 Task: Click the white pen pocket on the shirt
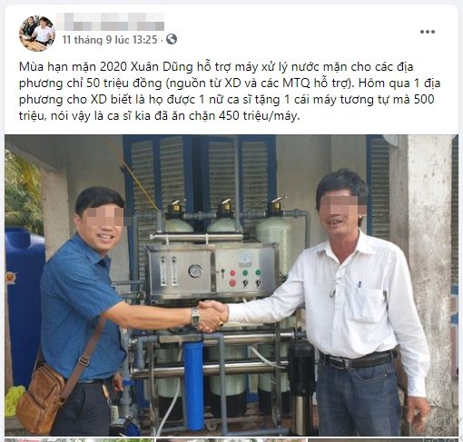pyautogui.click(x=367, y=305)
